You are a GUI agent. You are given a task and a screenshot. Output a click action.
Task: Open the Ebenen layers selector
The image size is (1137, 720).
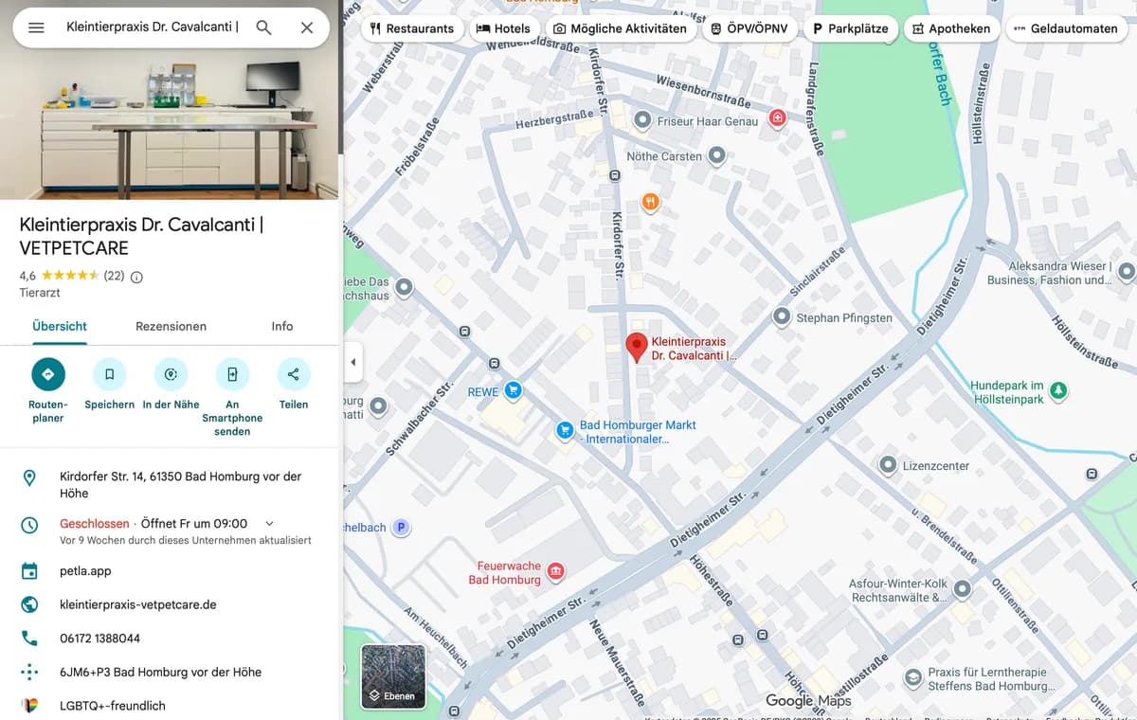click(x=392, y=675)
